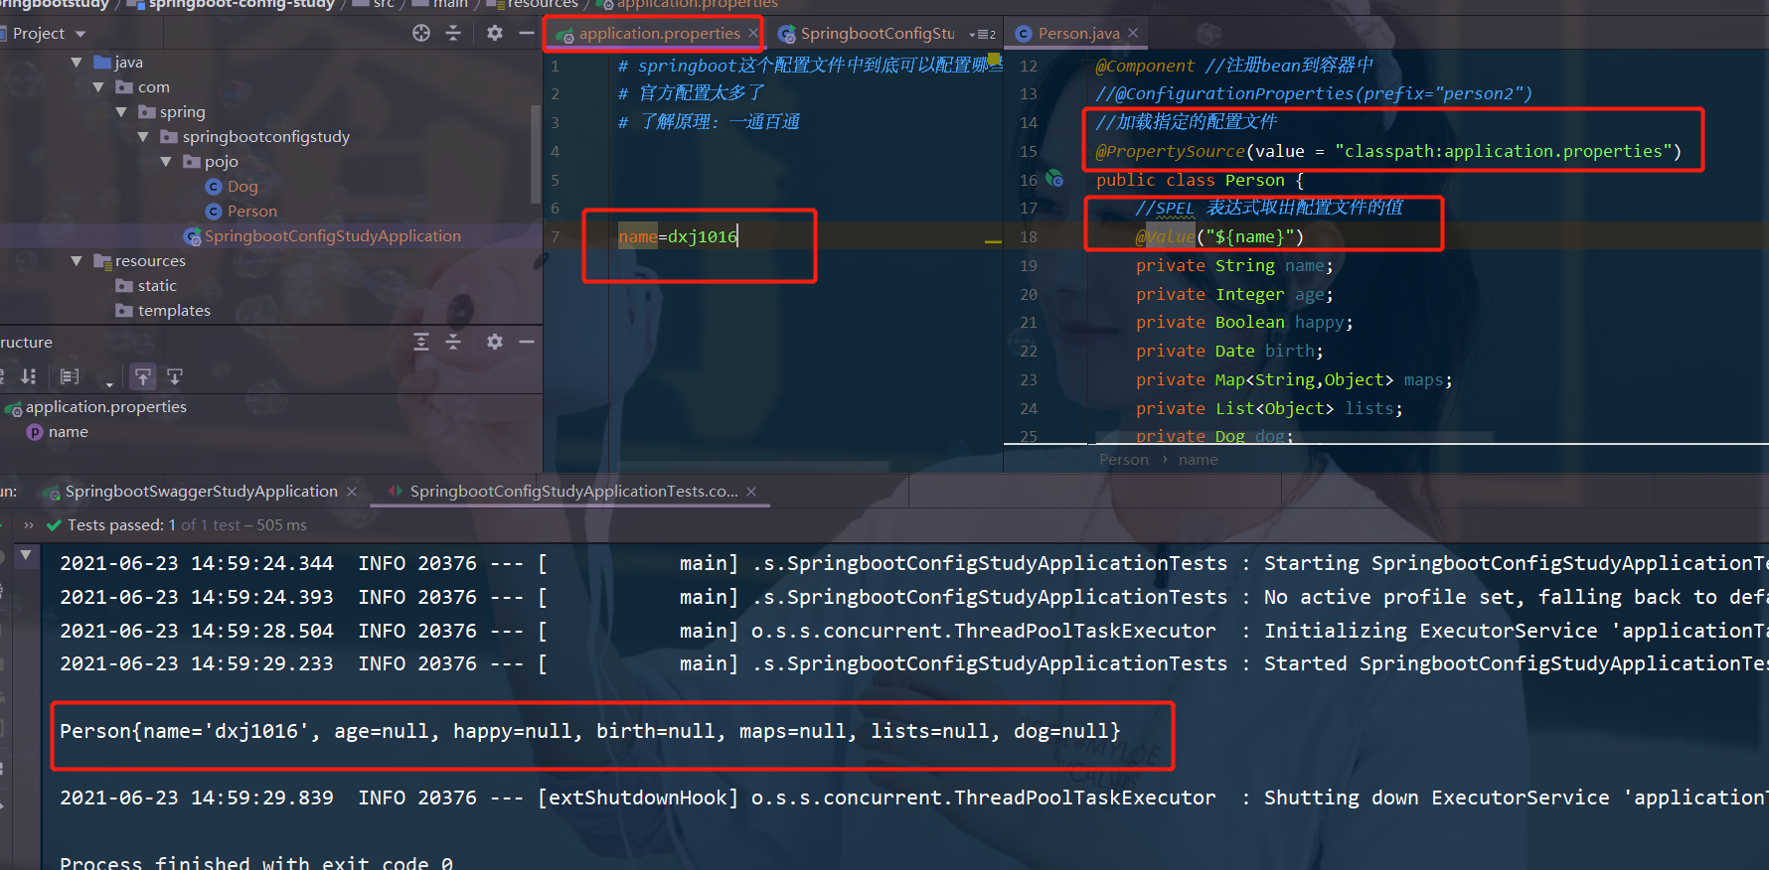1769x870 pixels.
Task: Close the Person.java editor tab
Action: tap(1132, 34)
